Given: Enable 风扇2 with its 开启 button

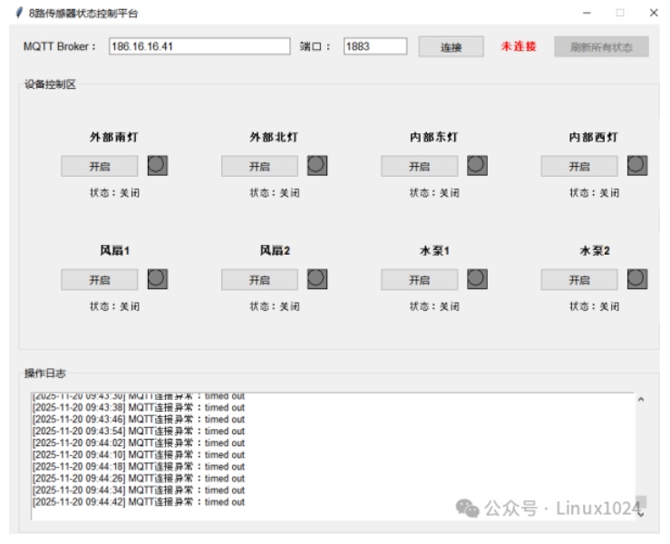Looking at the screenshot, I should 259,280.
